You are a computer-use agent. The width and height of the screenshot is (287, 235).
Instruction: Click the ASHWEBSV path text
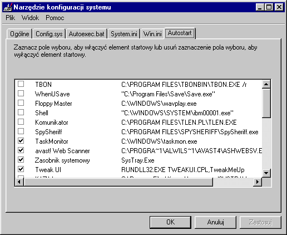[x=191, y=151]
